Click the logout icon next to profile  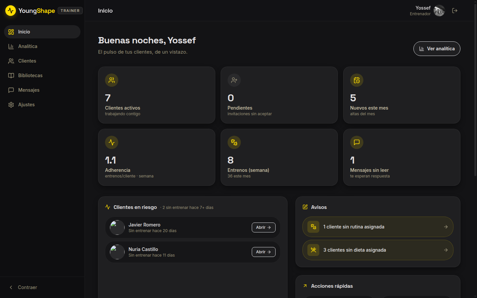click(455, 11)
